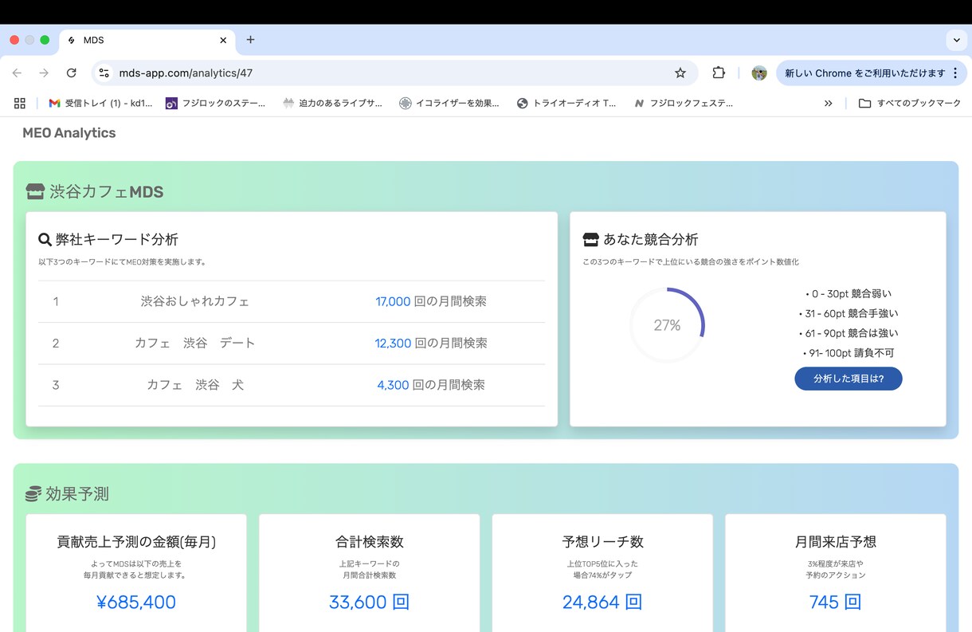
Task: Click the 91- 100pt 請負不可 legend entry
Action: pyautogui.click(x=849, y=353)
